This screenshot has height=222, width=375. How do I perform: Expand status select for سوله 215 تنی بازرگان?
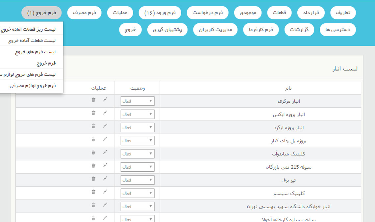137,167
